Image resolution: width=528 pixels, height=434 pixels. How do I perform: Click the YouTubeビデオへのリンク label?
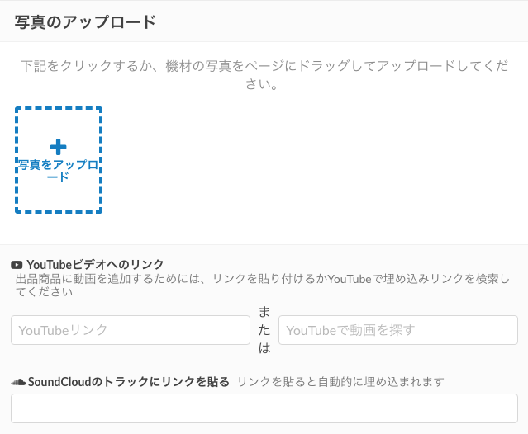[95, 265]
